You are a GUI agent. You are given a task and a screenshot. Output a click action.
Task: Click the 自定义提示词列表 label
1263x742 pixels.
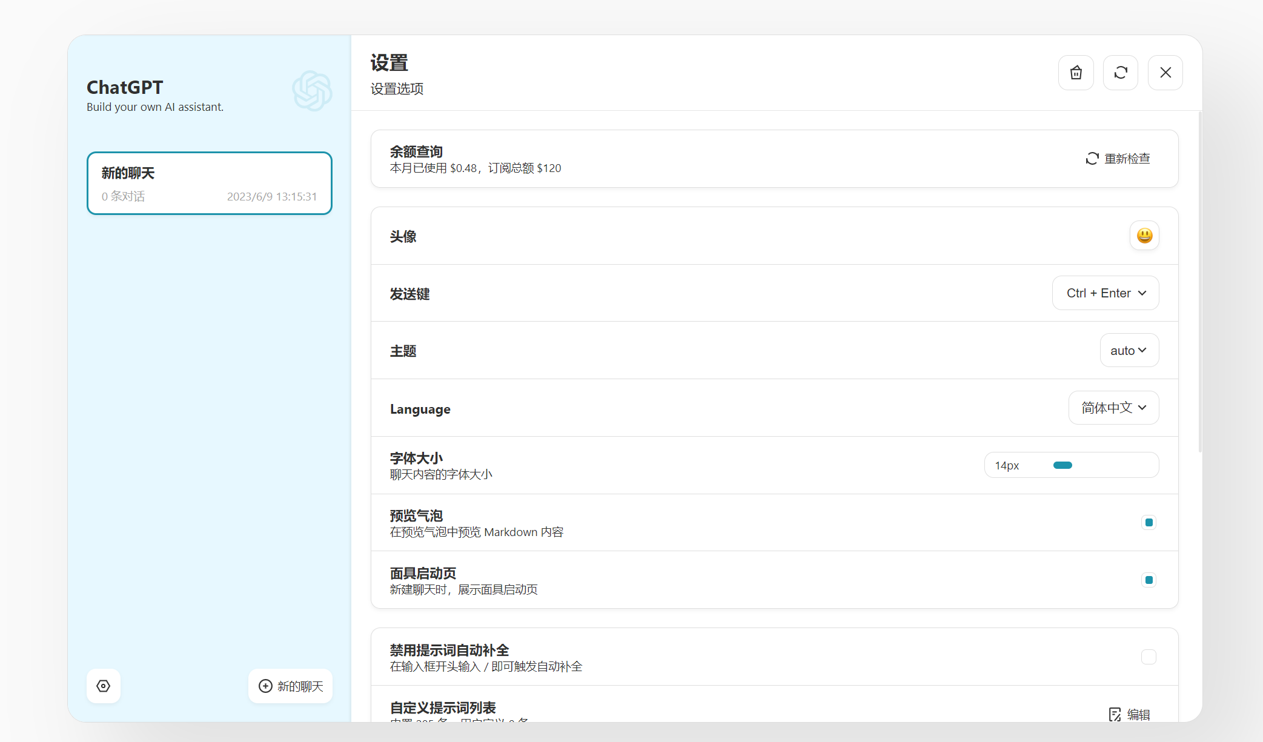443,707
